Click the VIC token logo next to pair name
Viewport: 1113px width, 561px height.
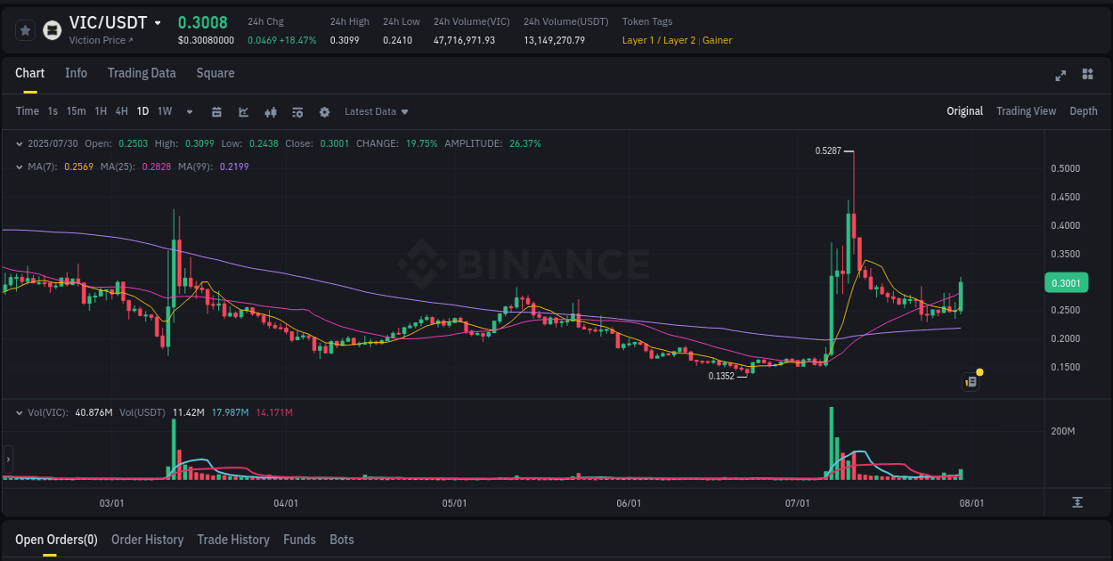point(53,29)
